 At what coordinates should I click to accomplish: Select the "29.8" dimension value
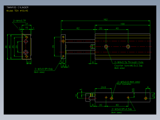coord(103,87)
